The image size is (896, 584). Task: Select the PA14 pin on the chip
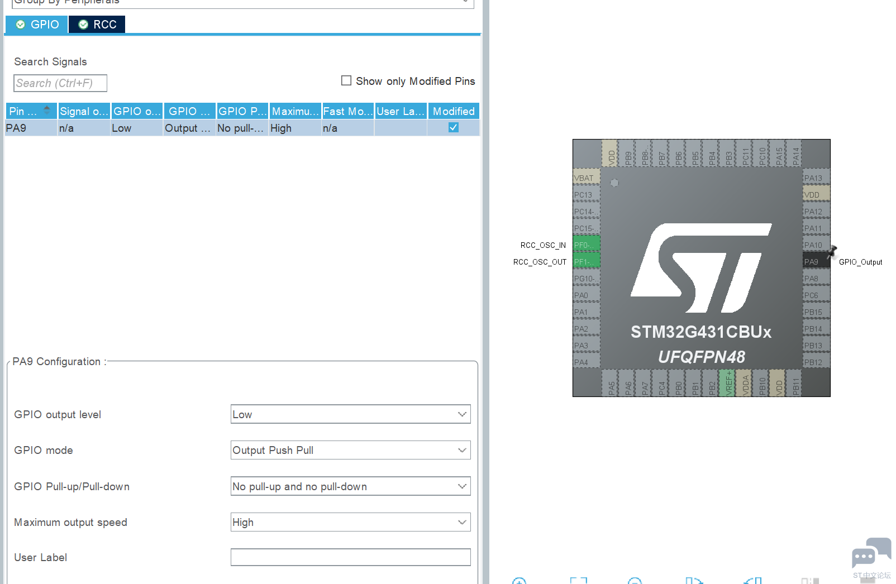[x=794, y=154]
